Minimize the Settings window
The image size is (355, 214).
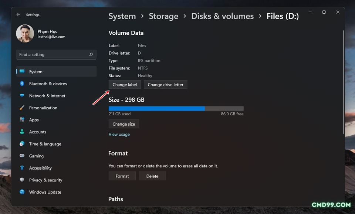[x=310, y=12]
